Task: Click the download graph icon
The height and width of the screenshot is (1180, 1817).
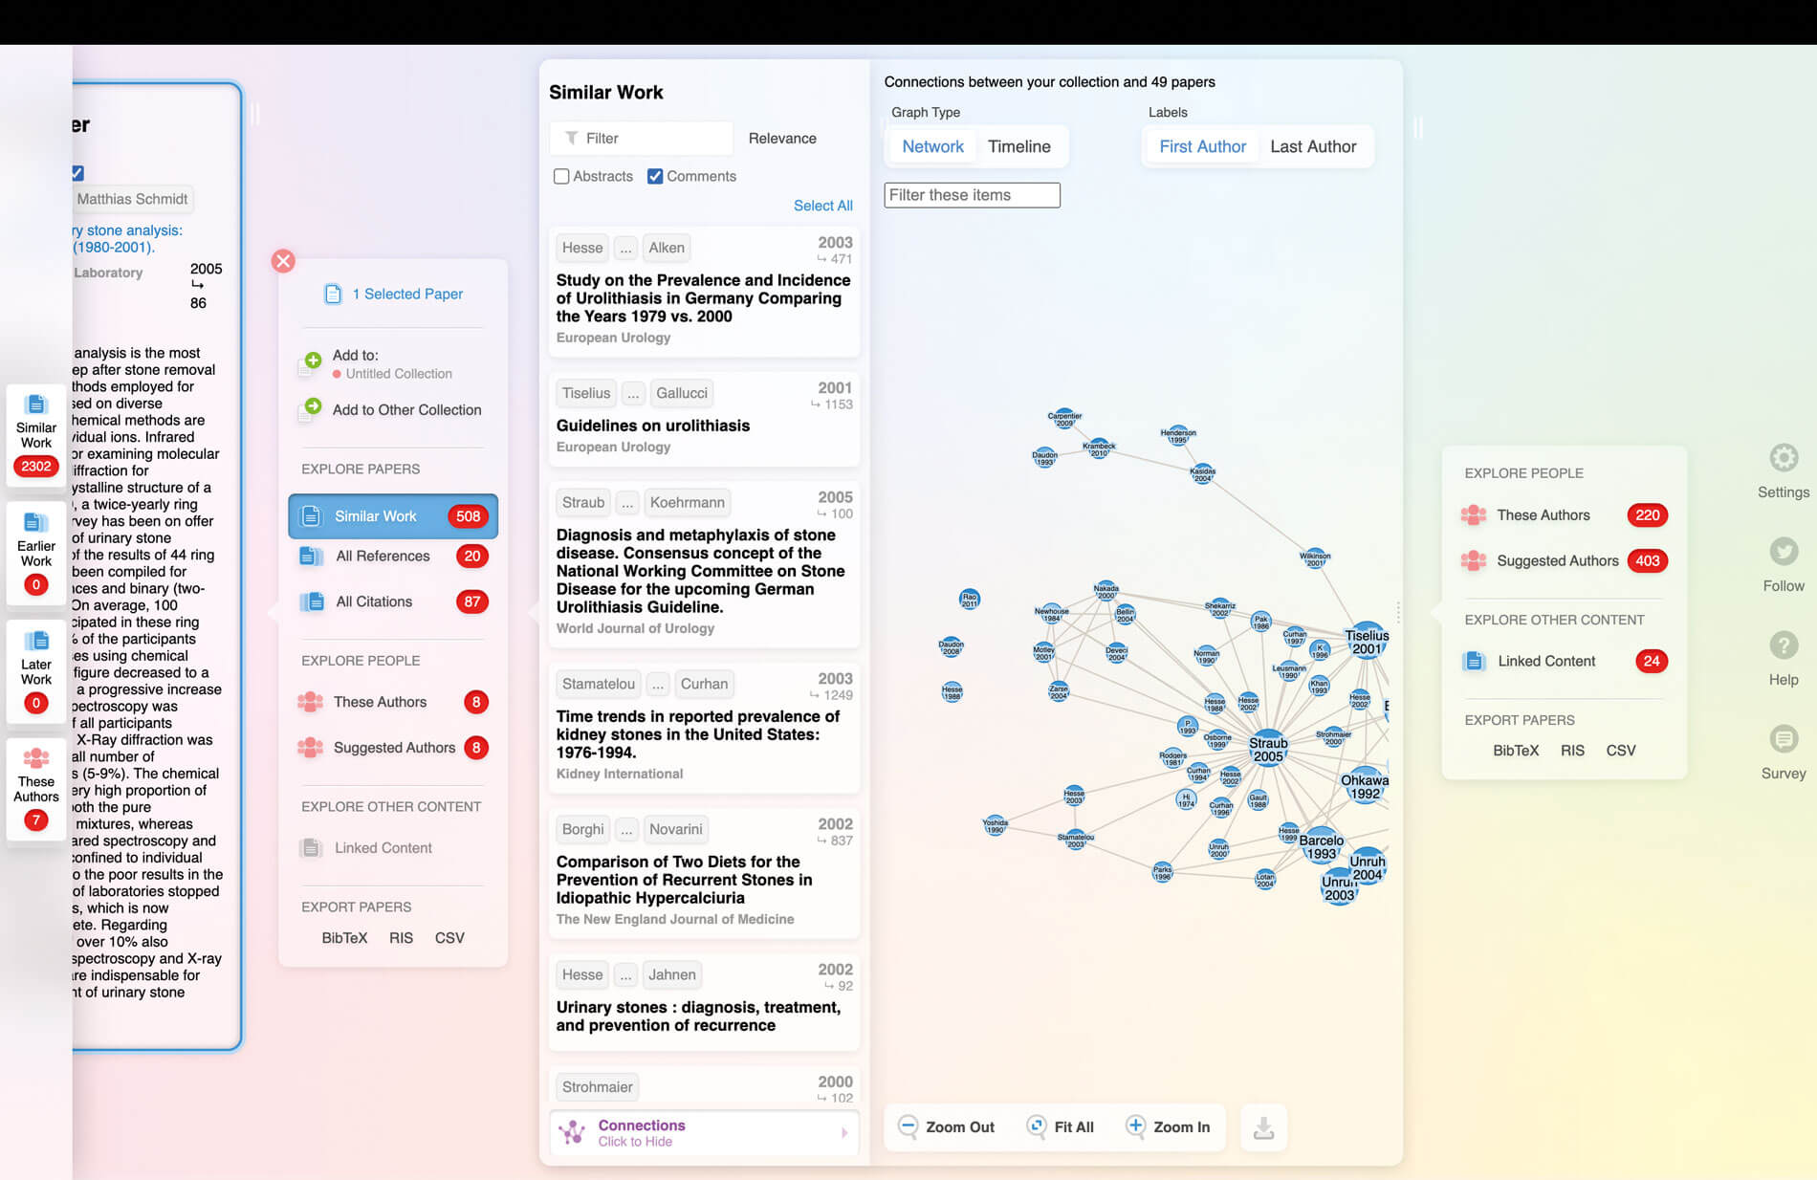Action: pyautogui.click(x=1263, y=1127)
